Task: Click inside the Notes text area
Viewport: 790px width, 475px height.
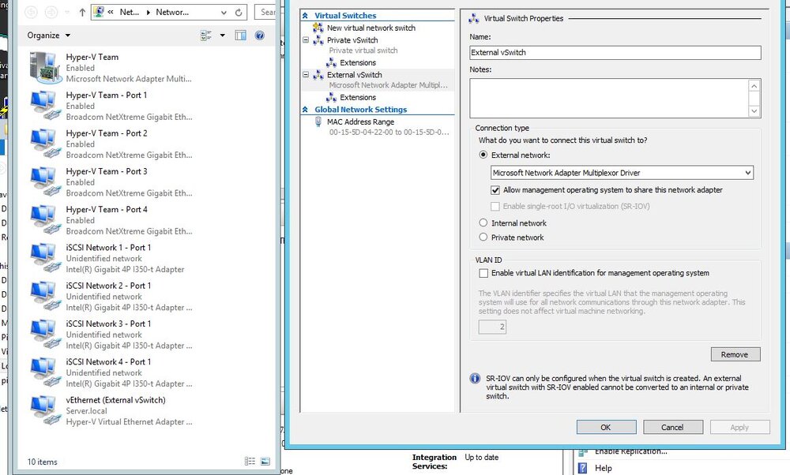Action: point(608,98)
